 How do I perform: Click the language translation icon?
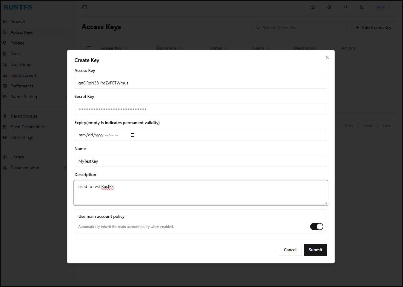pyautogui.click(x=313, y=7)
